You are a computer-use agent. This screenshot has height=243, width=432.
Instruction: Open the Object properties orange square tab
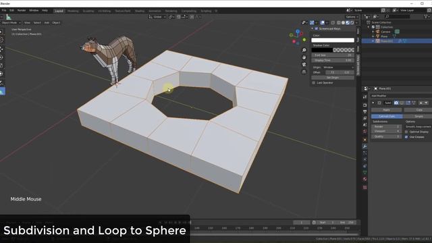364,140
